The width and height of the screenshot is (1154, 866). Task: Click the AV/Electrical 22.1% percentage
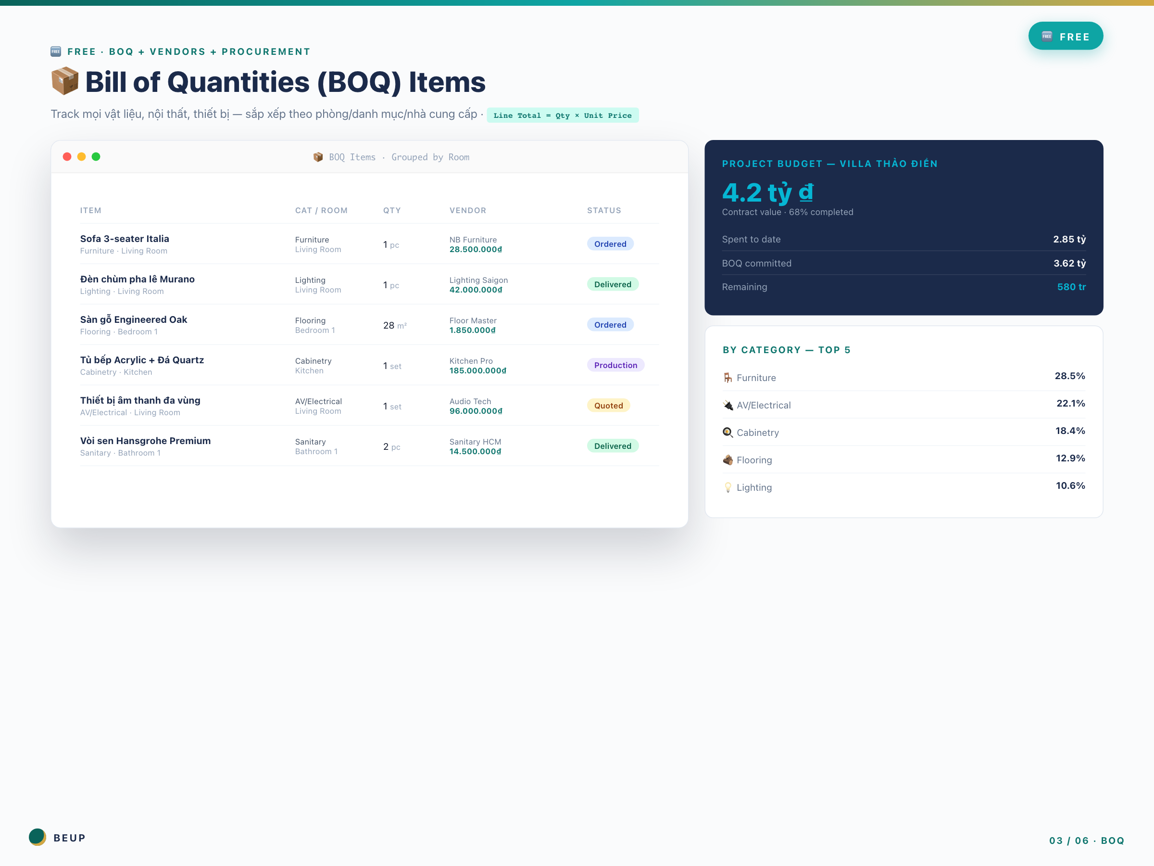click(1070, 403)
